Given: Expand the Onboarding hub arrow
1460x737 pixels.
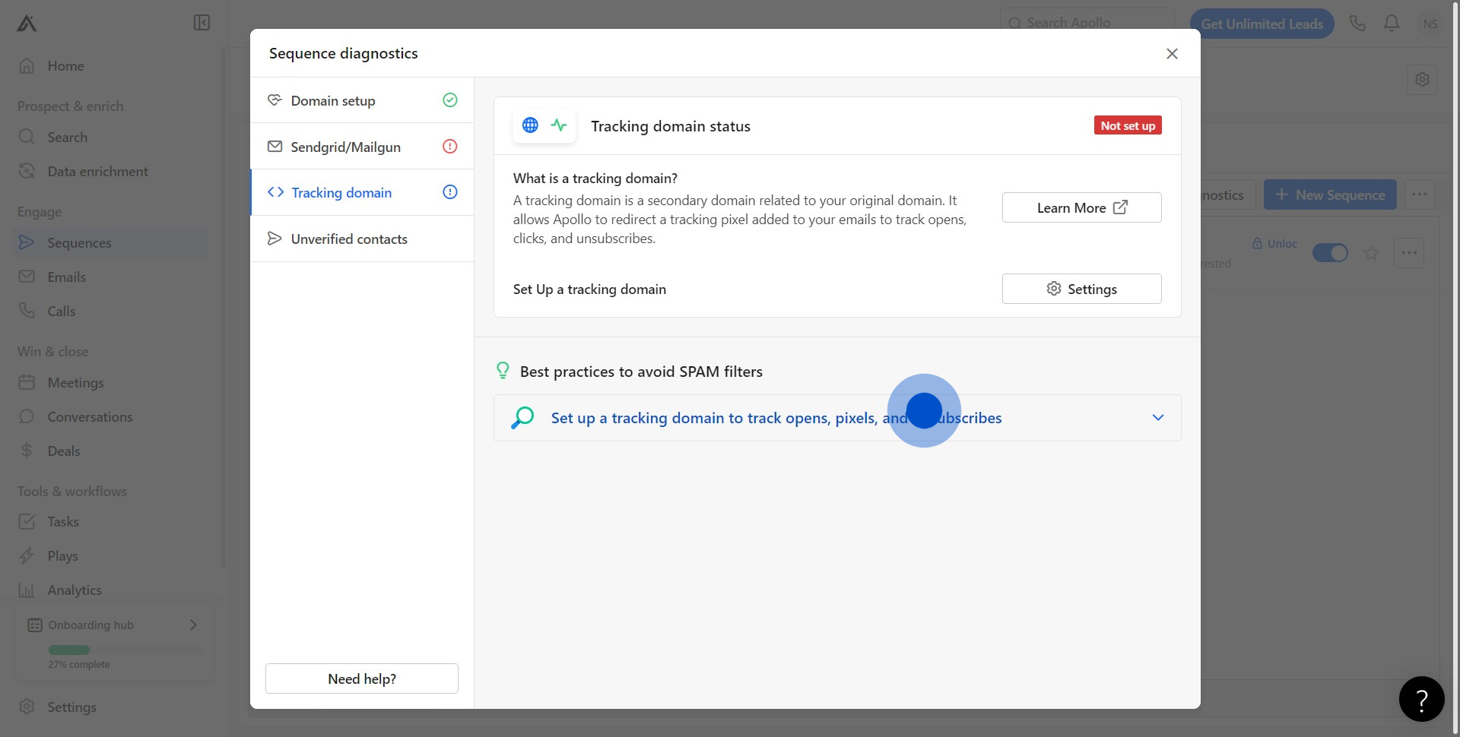Looking at the screenshot, I should 193,625.
